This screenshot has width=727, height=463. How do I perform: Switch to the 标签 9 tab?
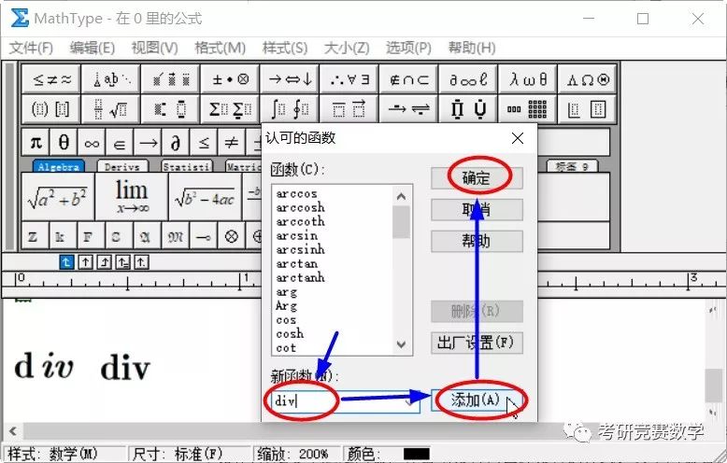572,167
